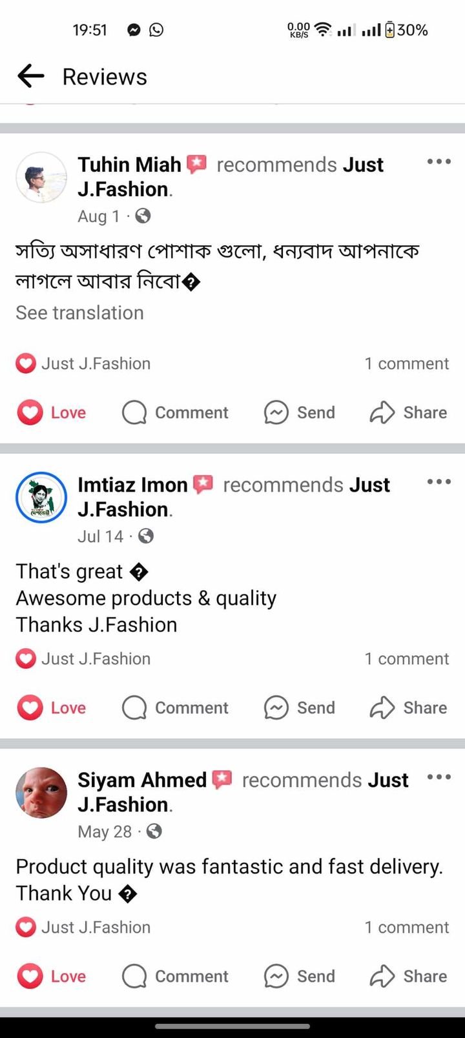Click See translation under Tuhin Miah's review
The width and height of the screenshot is (465, 1038).
click(x=79, y=313)
